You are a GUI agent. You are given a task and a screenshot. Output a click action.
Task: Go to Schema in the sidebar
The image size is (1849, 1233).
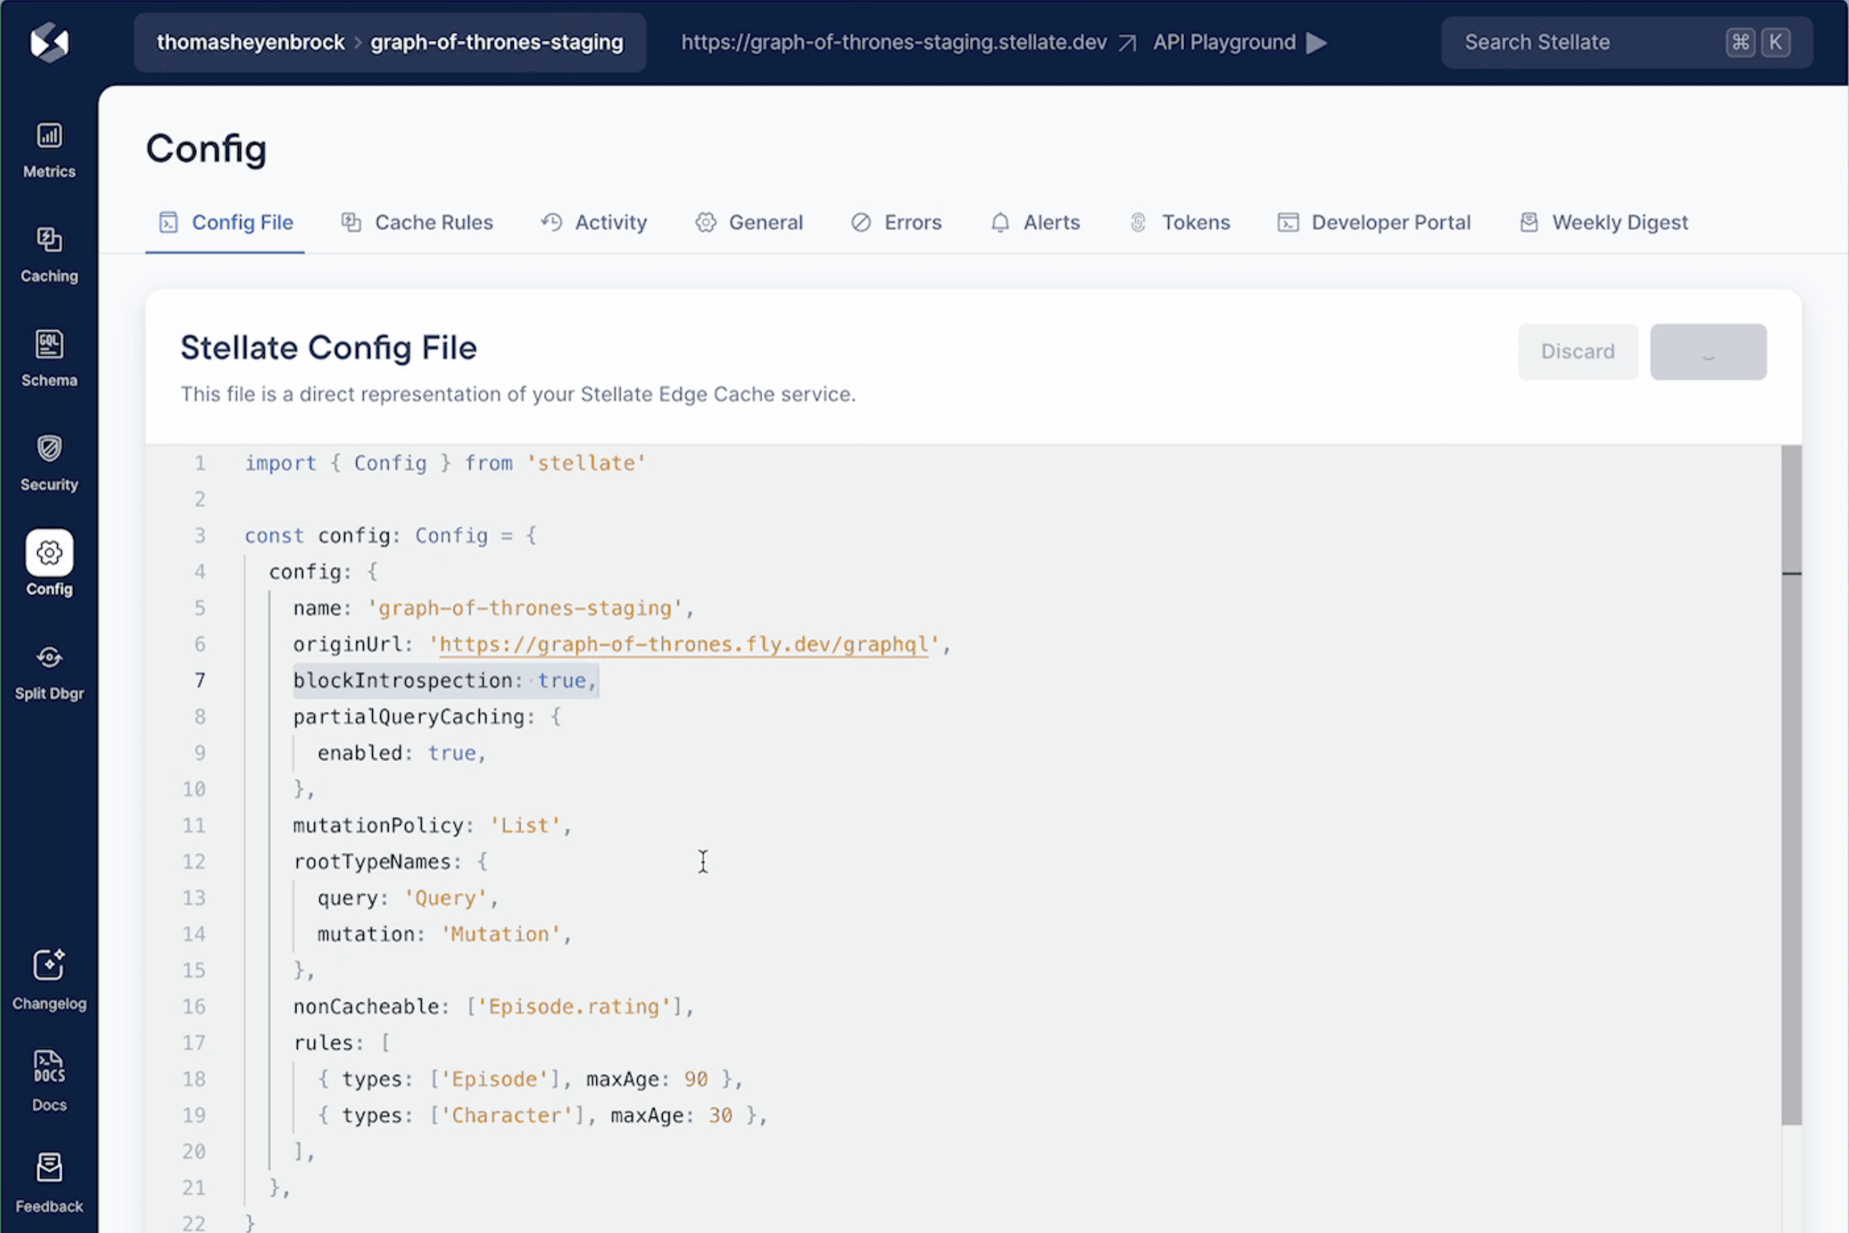tap(49, 345)
